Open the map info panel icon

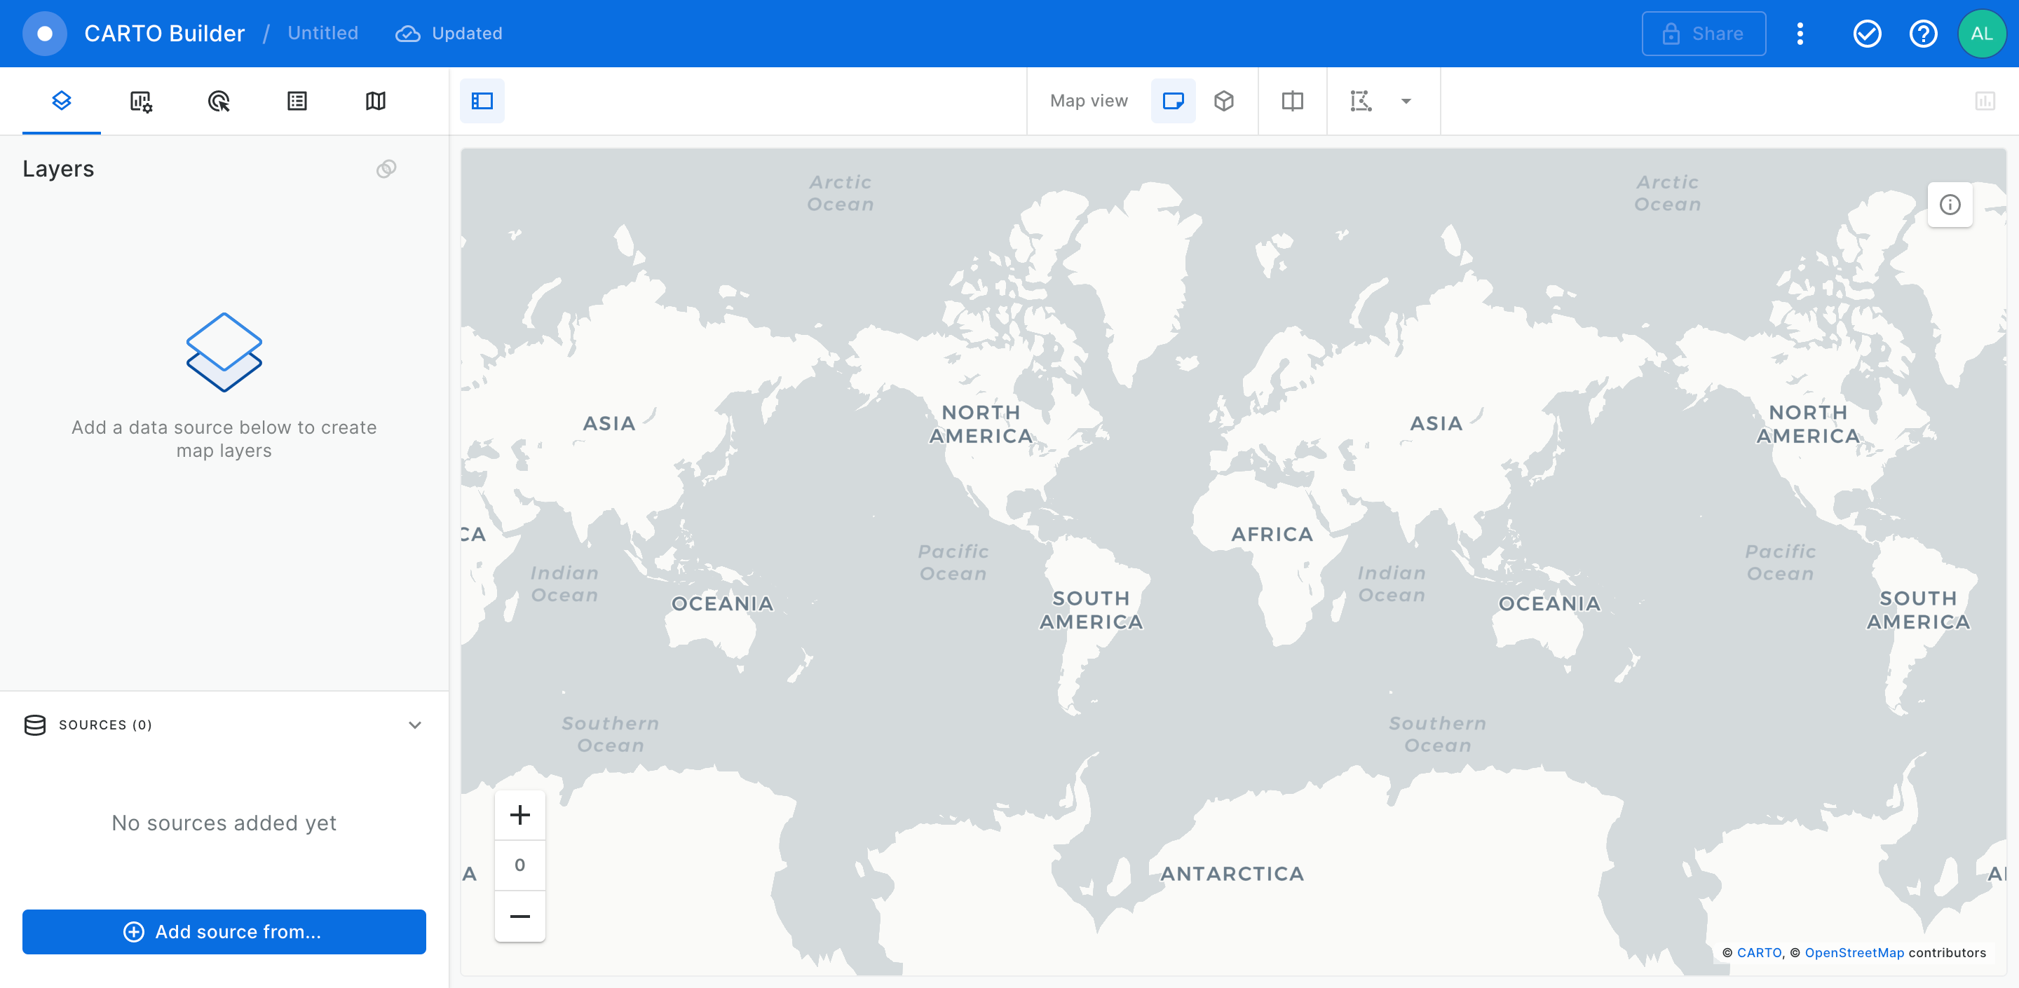click(x=1949, y=205)
